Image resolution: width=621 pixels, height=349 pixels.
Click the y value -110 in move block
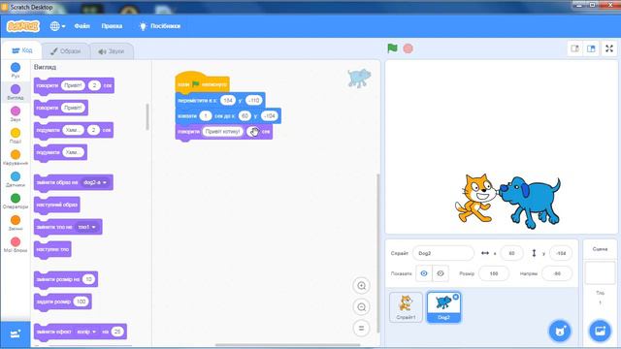tap(253, 101)
